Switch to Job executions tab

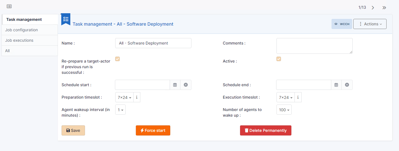click(30, 40)
